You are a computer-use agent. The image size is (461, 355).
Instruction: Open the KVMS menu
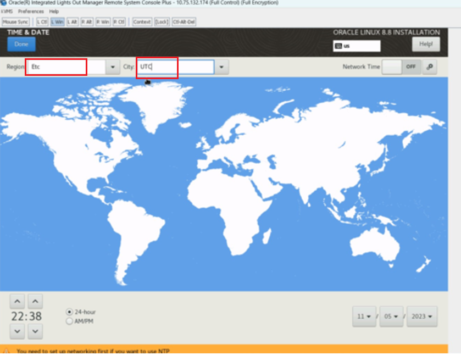7,12
